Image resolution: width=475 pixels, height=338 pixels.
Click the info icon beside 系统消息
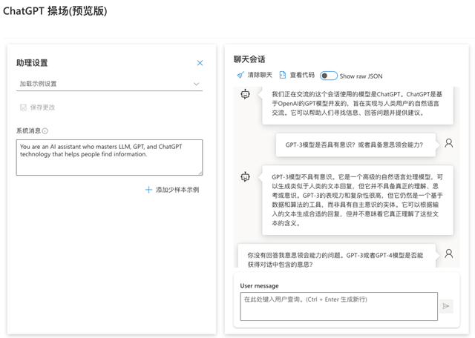[x=45, y=131]
